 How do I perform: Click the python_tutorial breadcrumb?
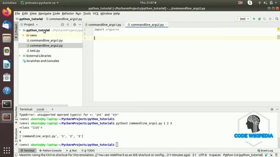coord(31,19)
